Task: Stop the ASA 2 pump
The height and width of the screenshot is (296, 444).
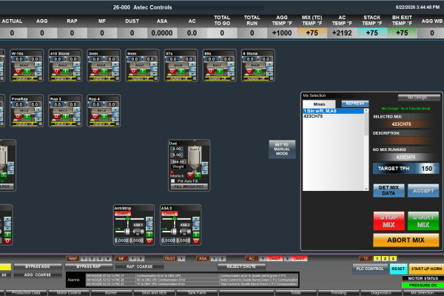Action: [196, 240]
